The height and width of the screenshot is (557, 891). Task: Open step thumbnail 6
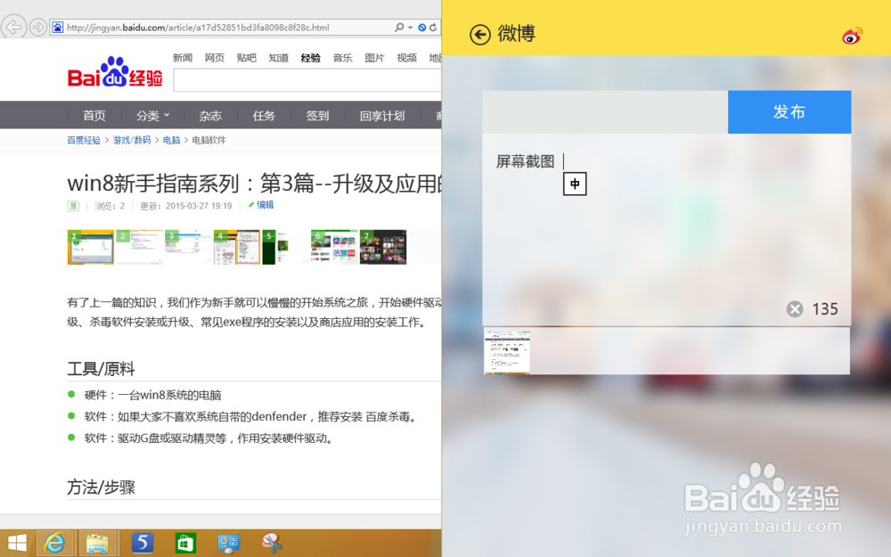point(335,247)
